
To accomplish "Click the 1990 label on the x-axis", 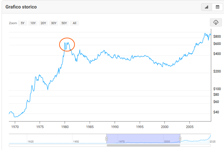I will point(115,127).
